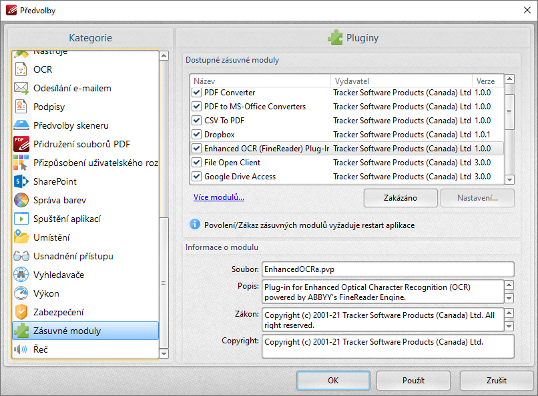Click the Zásuvné moduly puzzle icon
This screenshot has height=396, width=538.
(21, 331)
